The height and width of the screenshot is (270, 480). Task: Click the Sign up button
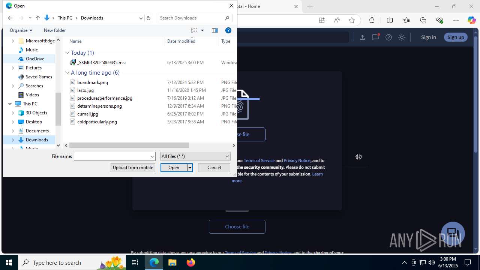click(456, 37)
